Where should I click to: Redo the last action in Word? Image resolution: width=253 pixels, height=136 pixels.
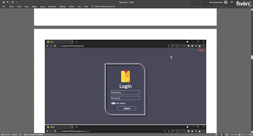pyautogui.click(x=12, y=2)
